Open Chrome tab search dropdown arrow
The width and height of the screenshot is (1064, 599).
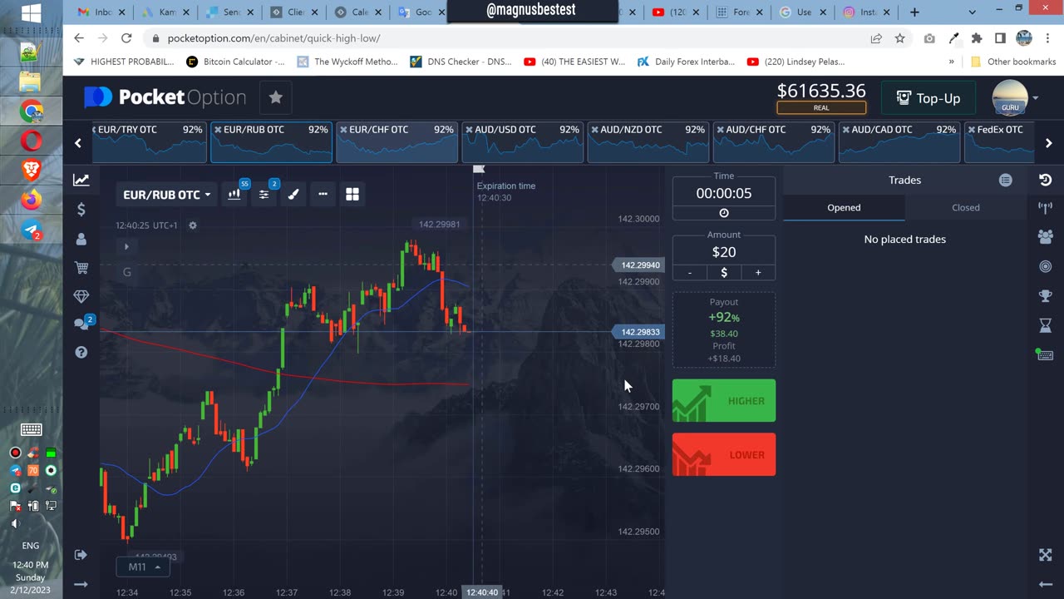tap(972, 12)
